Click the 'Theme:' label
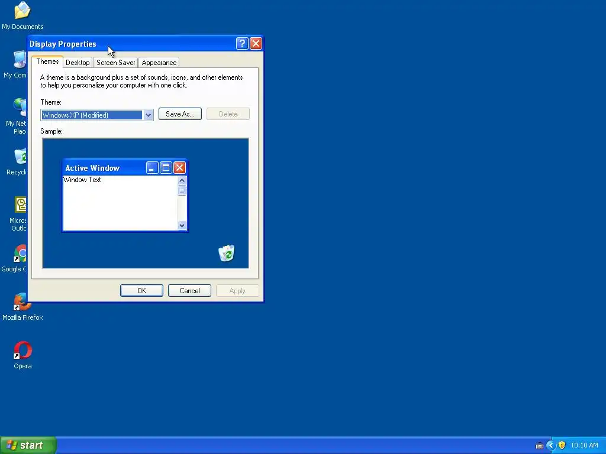 click(x=51, y=102)
